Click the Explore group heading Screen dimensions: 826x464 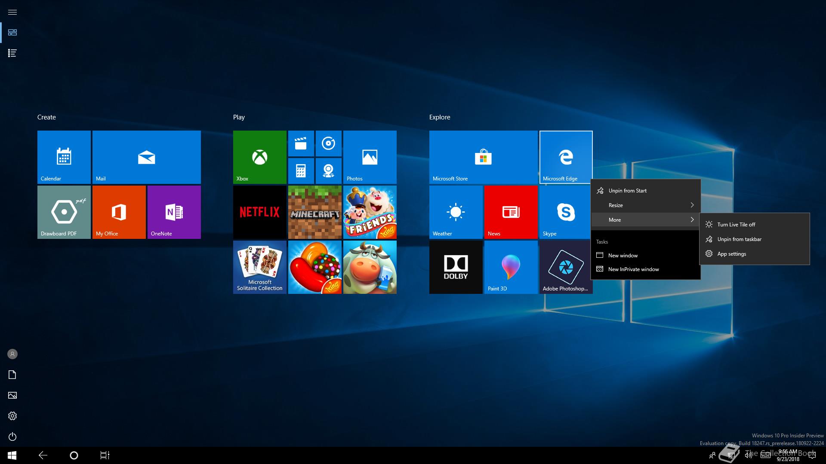pos(440,117)
